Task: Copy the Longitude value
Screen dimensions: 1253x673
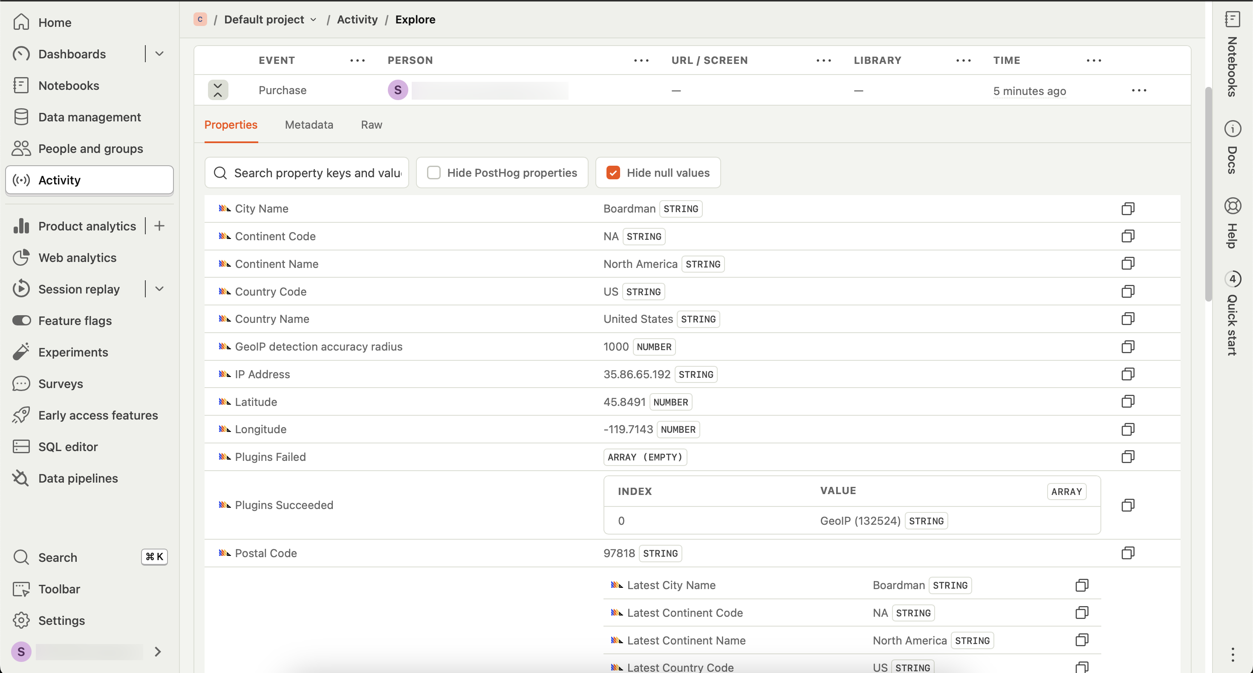Action: point(1128,429)
